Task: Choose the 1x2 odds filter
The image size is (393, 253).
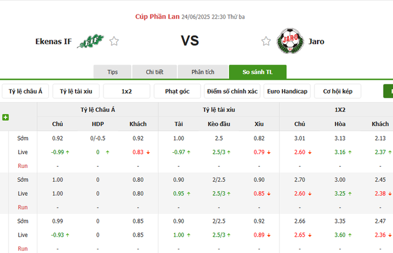Action: tap(126, 91)
